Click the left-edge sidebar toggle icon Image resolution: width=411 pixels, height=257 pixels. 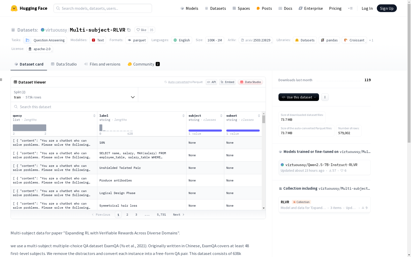1,80
